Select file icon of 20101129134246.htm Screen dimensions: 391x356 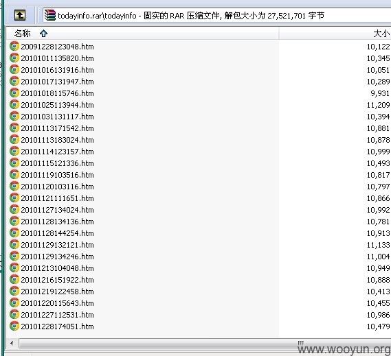(x=14, y=256)
